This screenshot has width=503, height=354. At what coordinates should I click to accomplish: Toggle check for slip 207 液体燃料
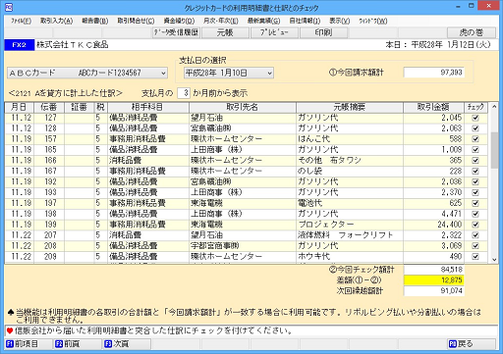(475, 235)
